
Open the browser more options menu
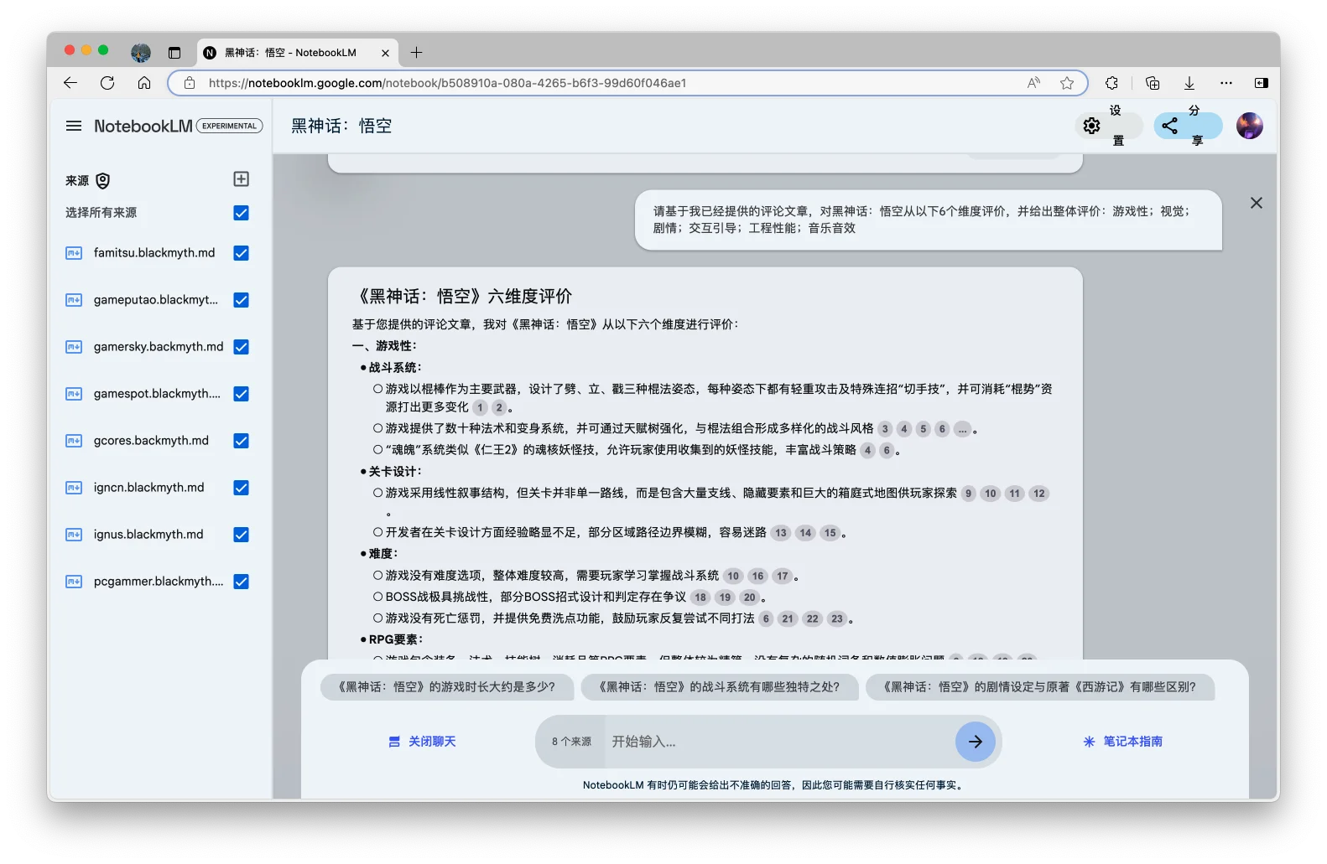point(1226,83)
